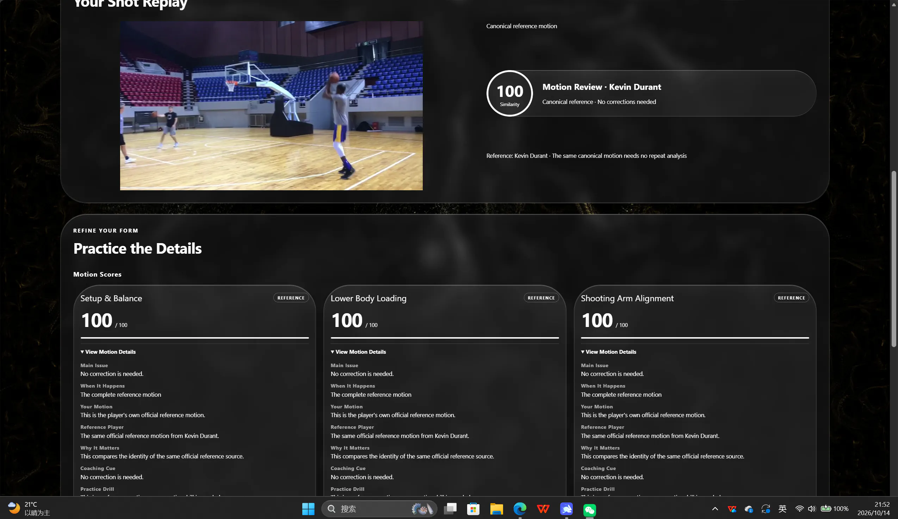The height and width of the screenshot is (519, 898).
Task: Open WeChat from the taskbar
Action: [x=590, y=509]
